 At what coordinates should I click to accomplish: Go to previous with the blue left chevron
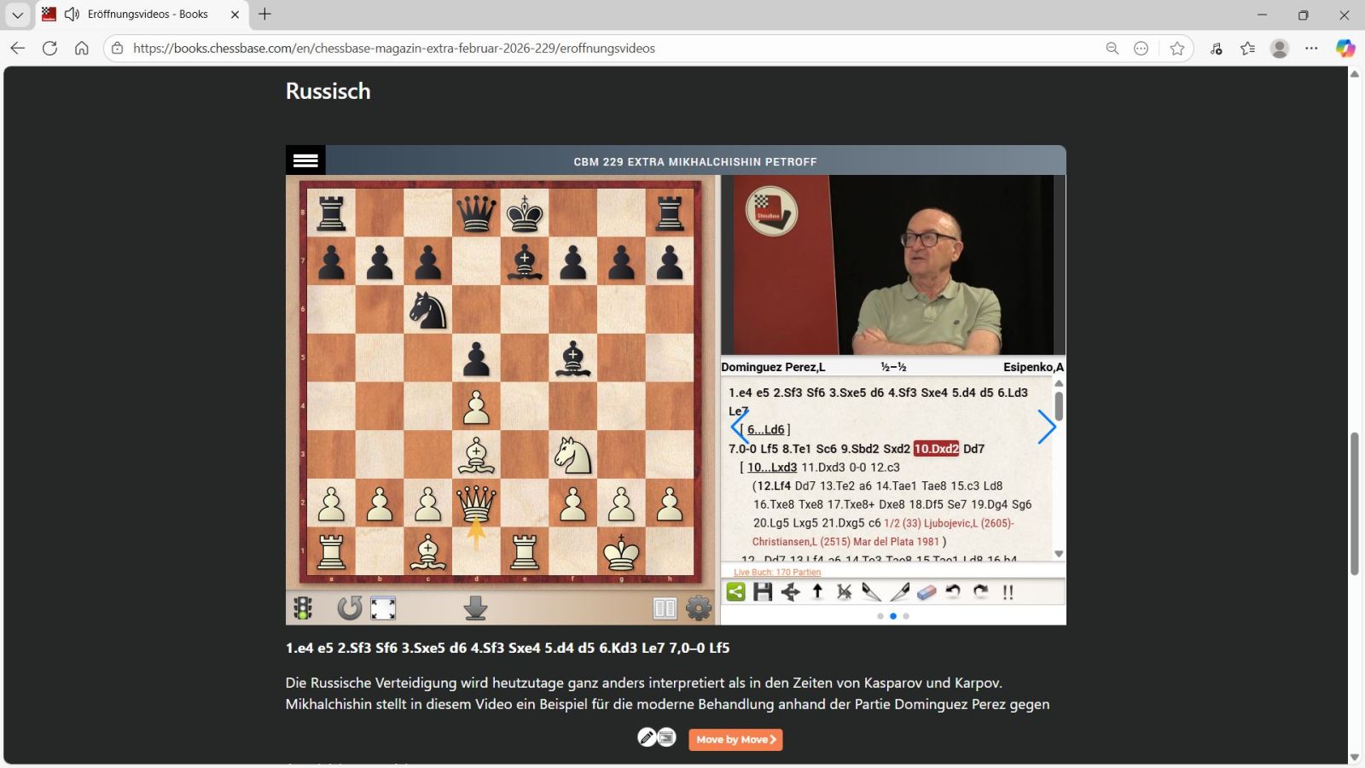739,427
